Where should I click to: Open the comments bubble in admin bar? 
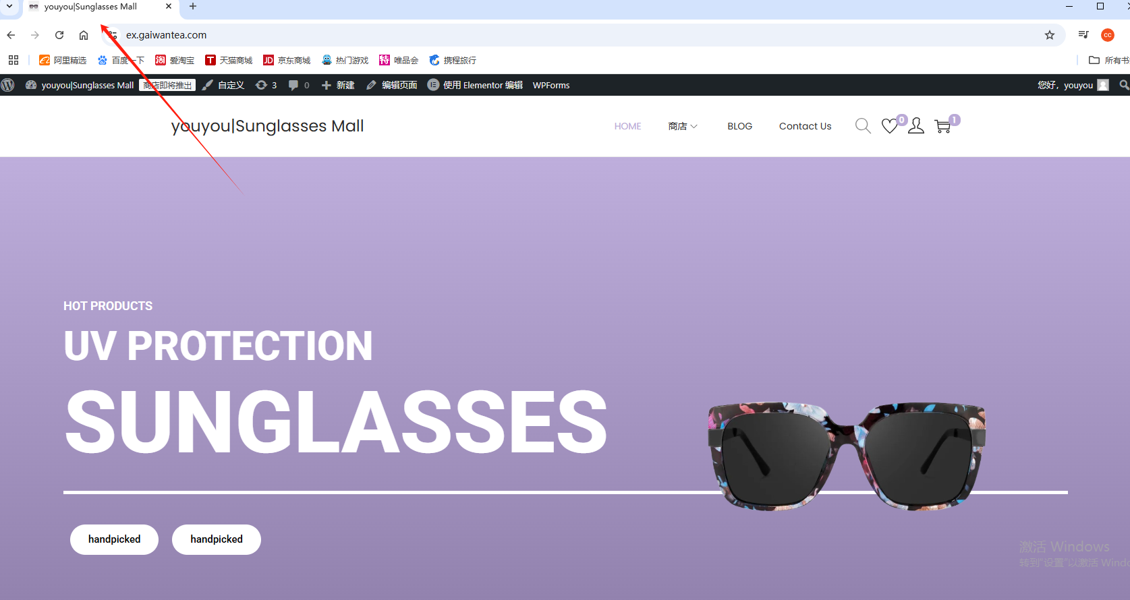coord(299,85)
